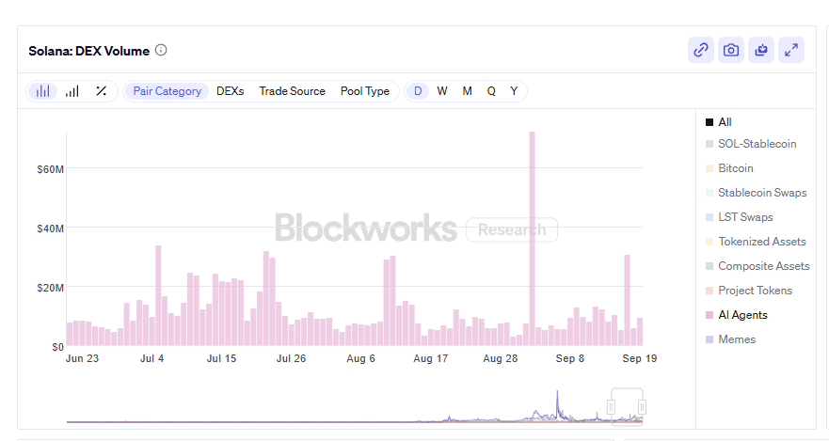Click the Aug 17 x-axis label
The height and width of the screenshot is (441, 829).
tap(430, 358)
